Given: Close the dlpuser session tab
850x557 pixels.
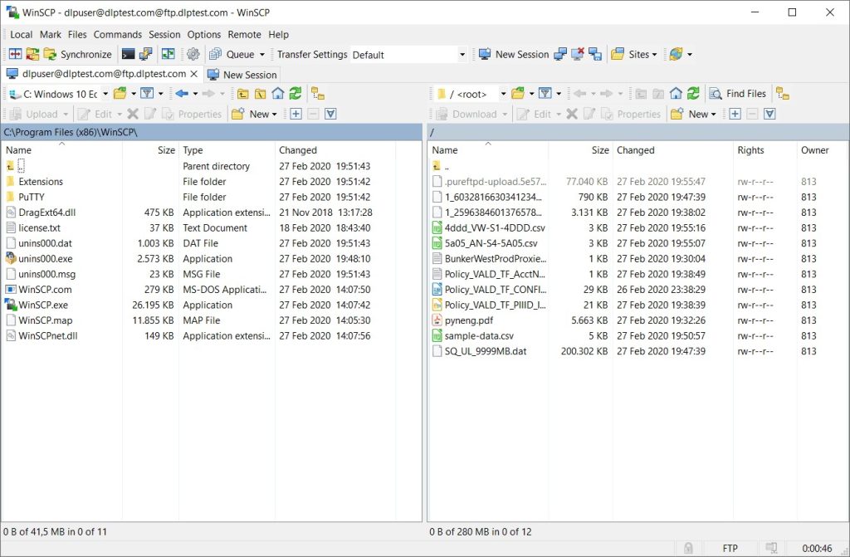Looking at the screenshot, I should point(194,74).
